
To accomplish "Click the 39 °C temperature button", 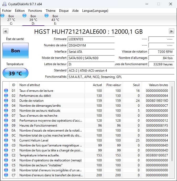I will tap(15, 73).
